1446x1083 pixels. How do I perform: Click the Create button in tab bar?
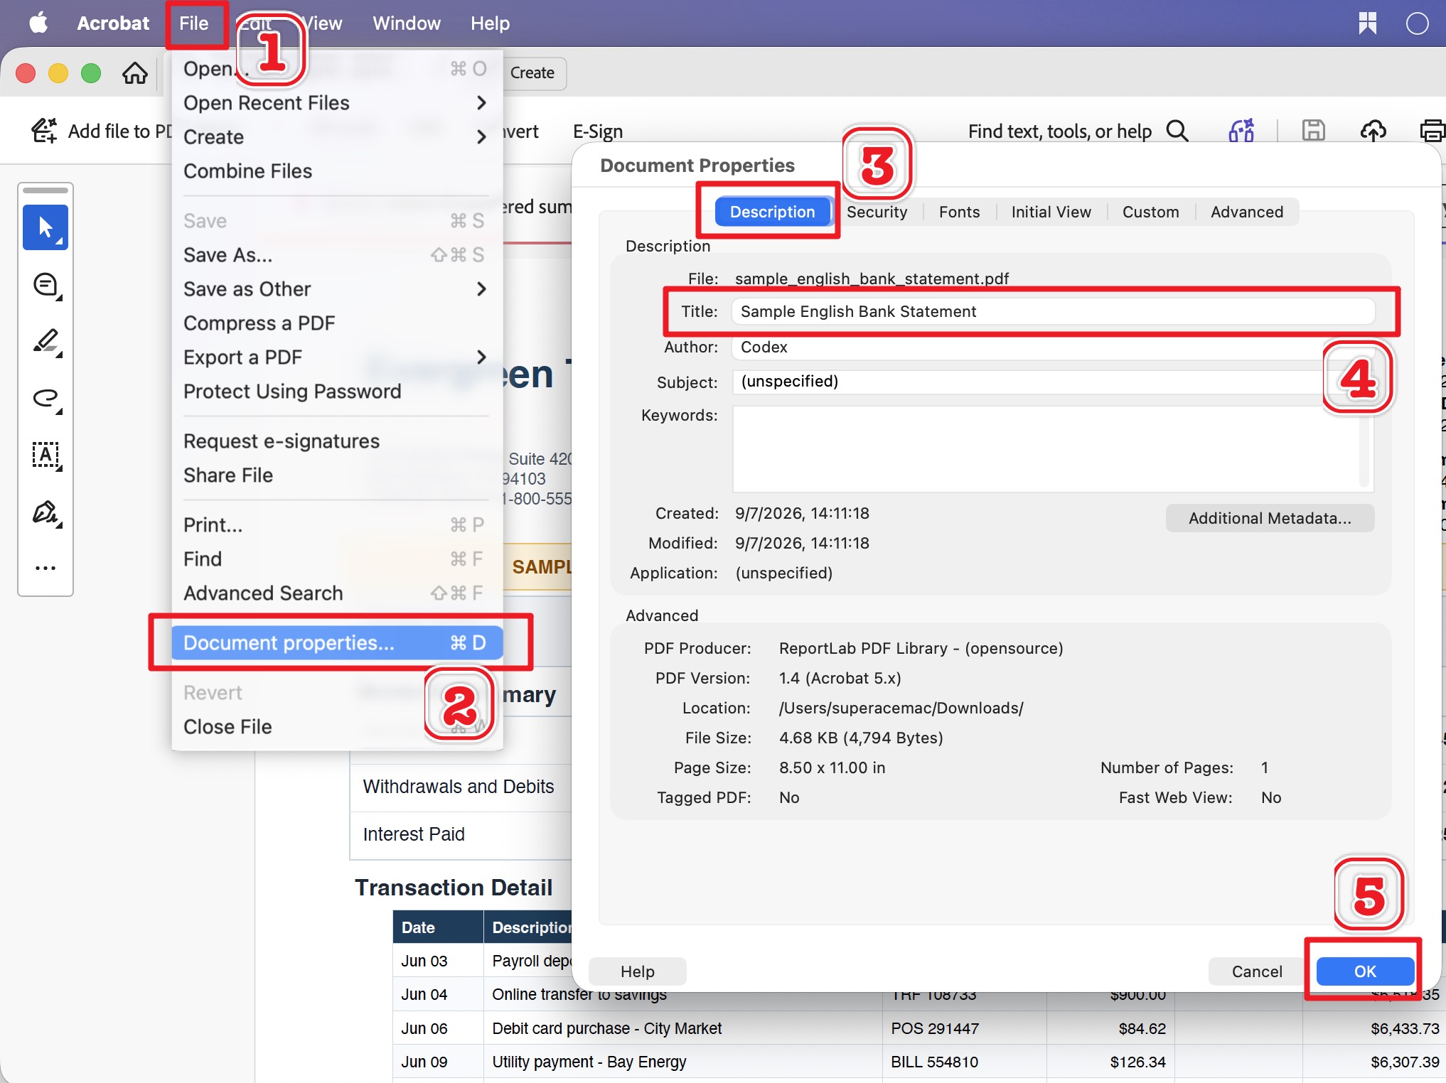[x=532, y=72]
